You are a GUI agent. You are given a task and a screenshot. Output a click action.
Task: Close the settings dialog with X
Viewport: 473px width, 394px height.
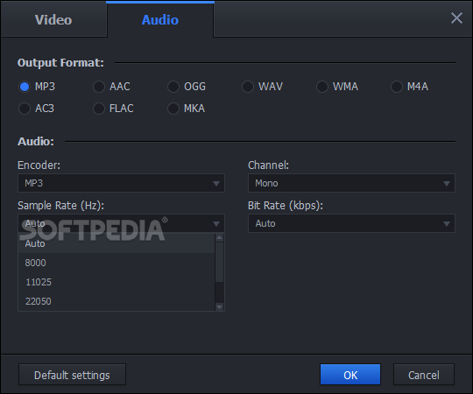456,18
